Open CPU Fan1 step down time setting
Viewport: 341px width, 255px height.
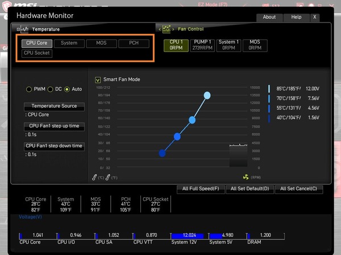coord(54,146)
